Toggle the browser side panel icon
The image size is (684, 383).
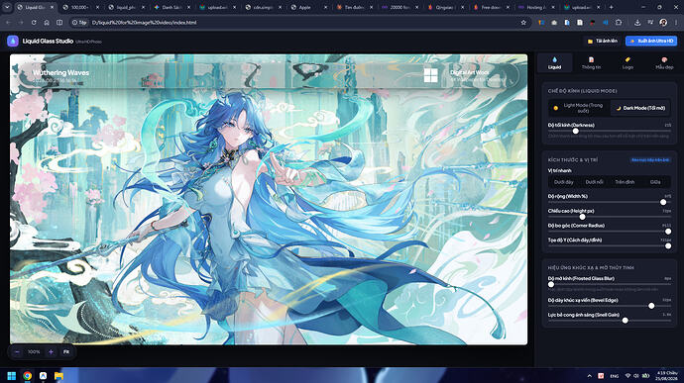pyautogui.click(x=59, y=22)
